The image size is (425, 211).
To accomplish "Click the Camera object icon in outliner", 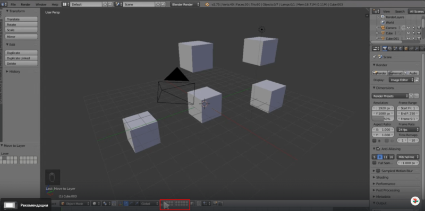I will (382, 28).
